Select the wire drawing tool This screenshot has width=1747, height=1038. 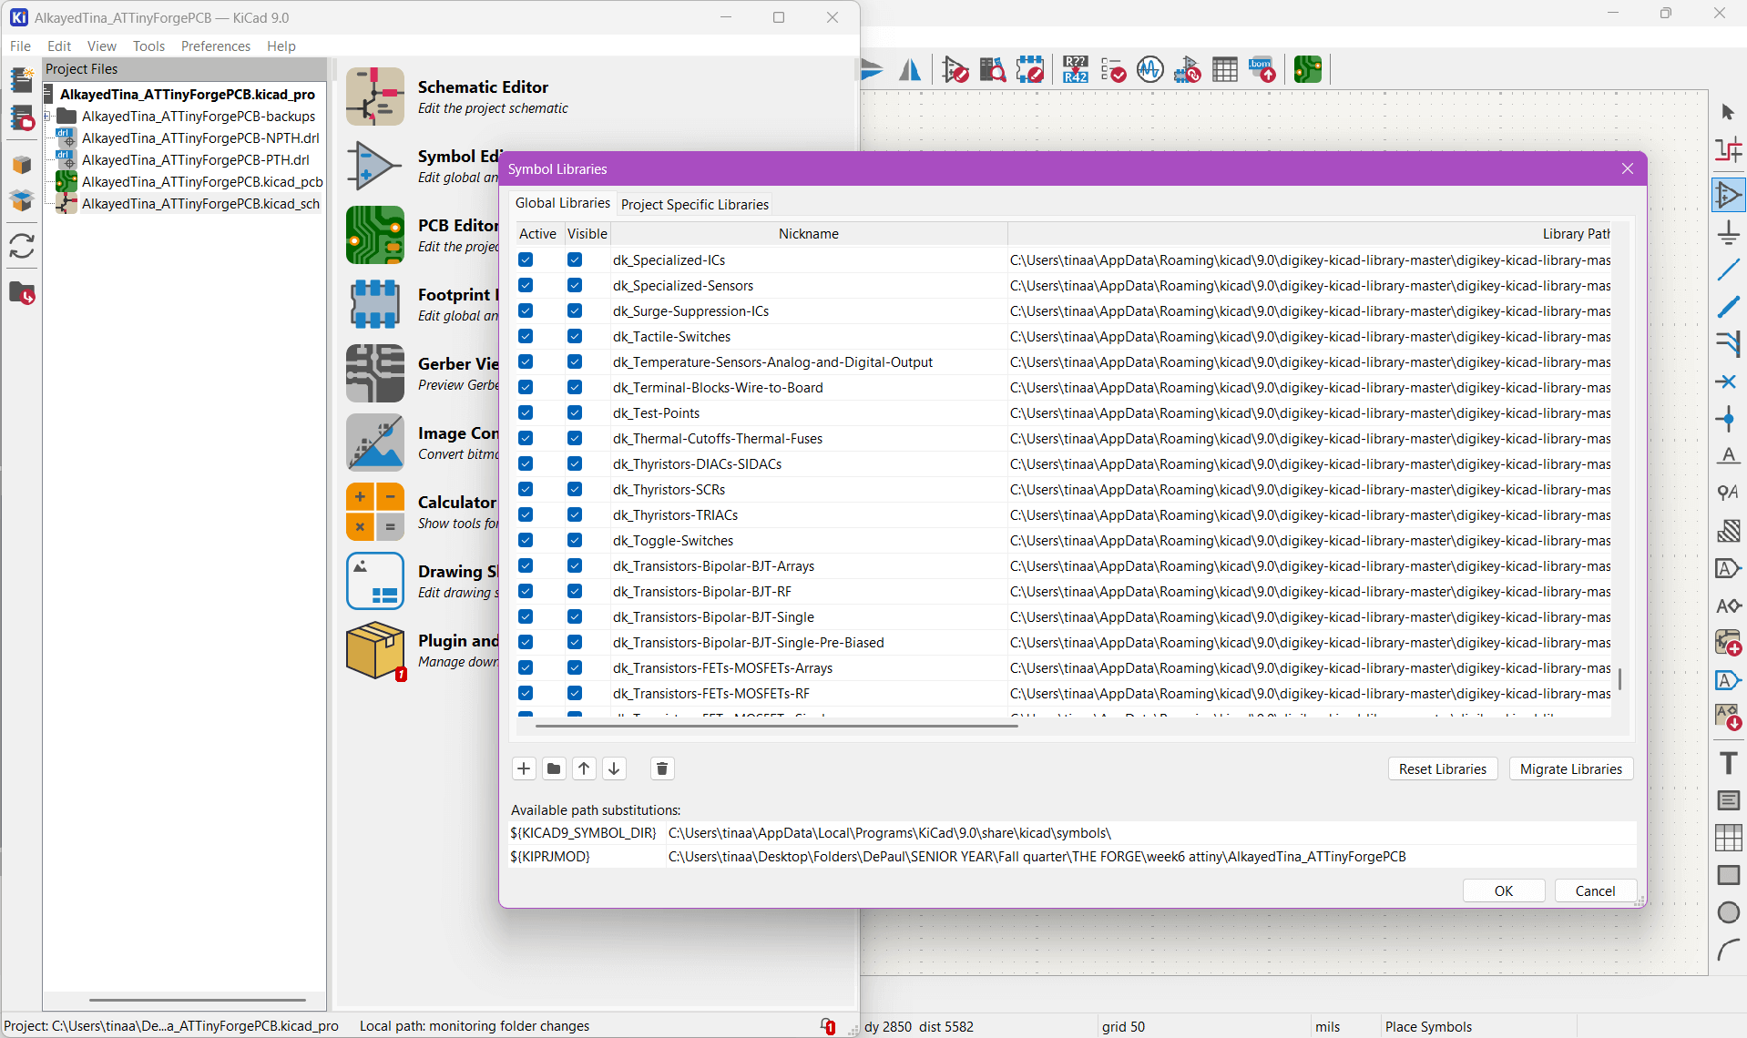coord(1728,270)
